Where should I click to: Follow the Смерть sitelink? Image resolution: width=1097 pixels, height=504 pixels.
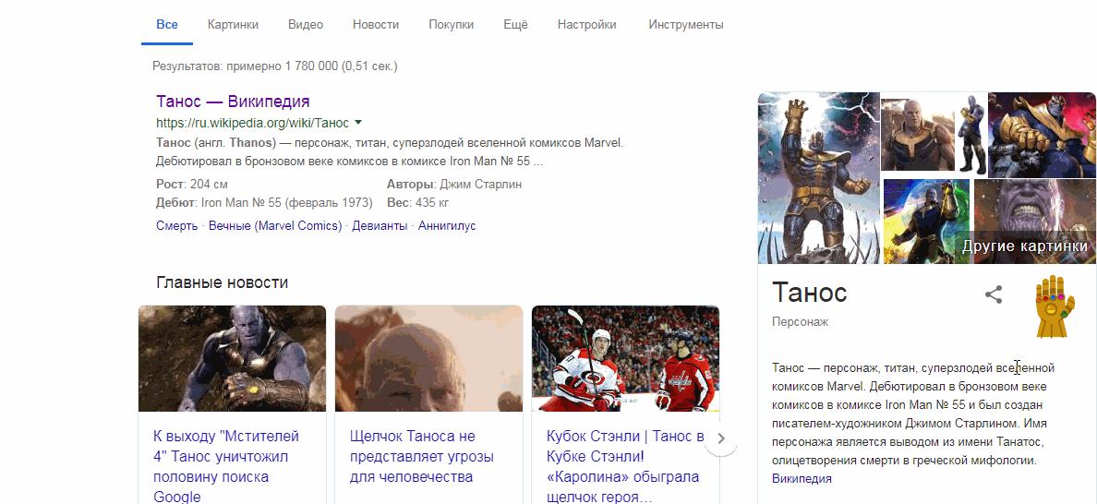[x=176, y=226]
